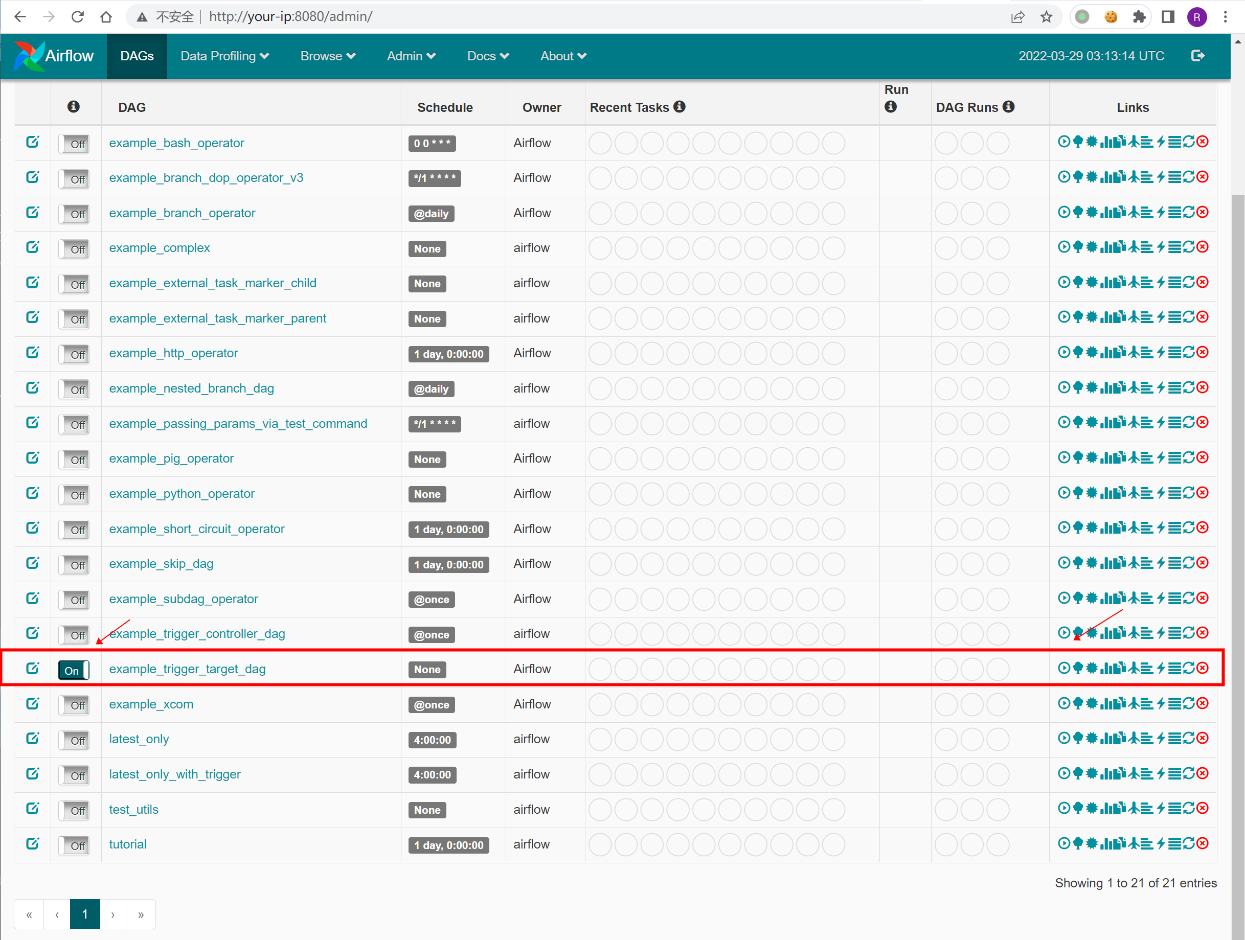
Task: Switch on the tutorial DAG toggle
Action: [x=74, y=845]
